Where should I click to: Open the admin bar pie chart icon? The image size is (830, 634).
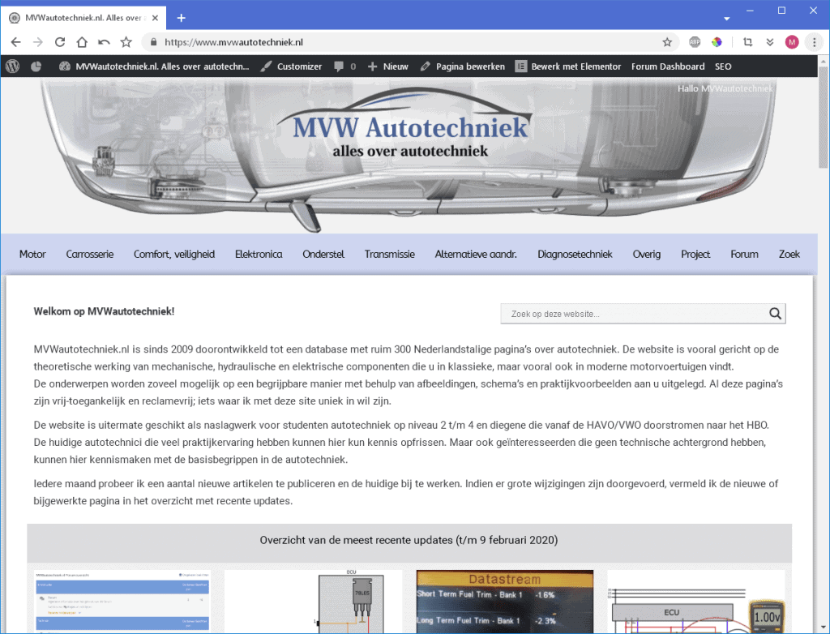36,66
